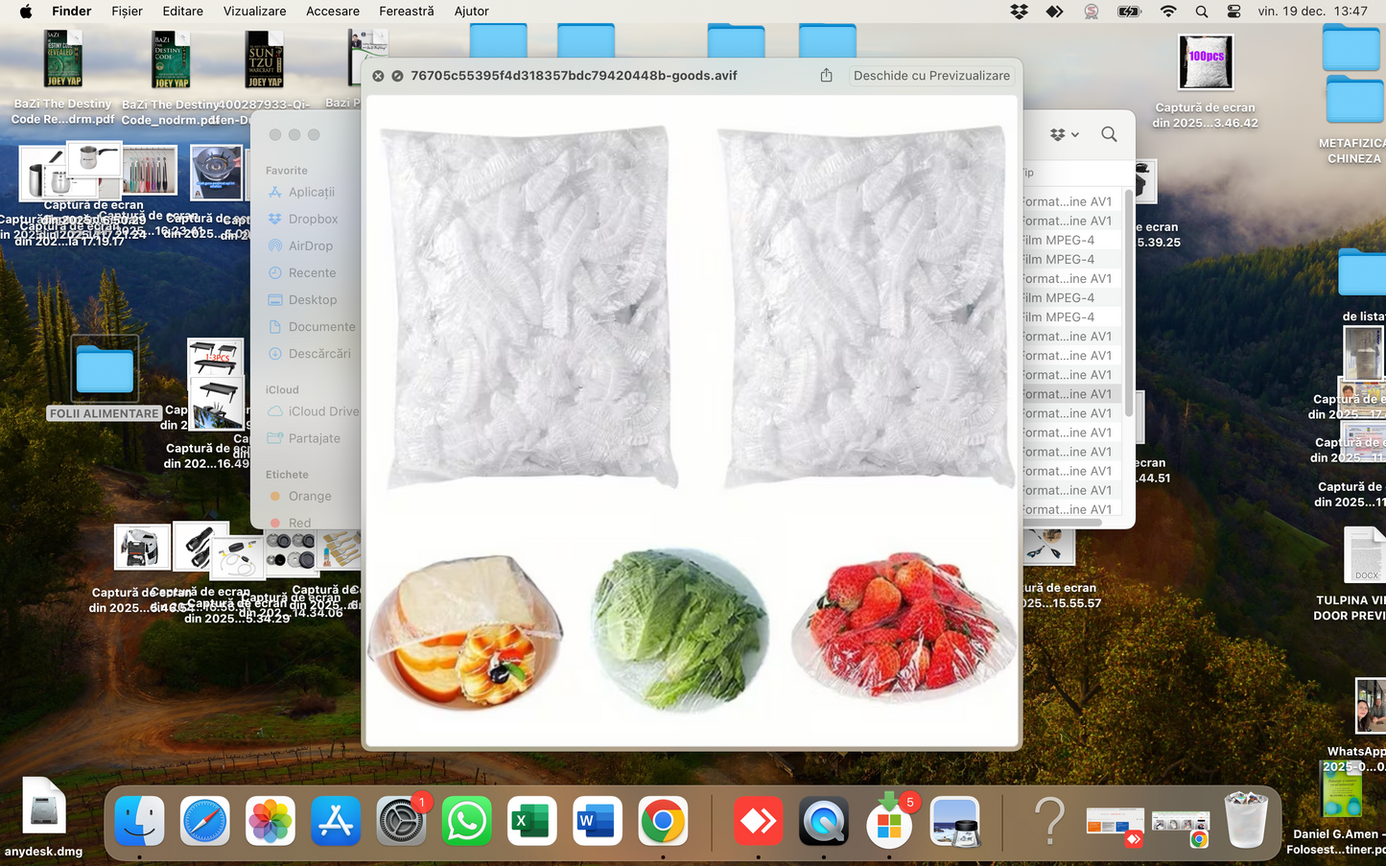Open Google Chrome in the Dock
Image resolution: width=1386 pixels, height=866 pixels.
(663, 822)
